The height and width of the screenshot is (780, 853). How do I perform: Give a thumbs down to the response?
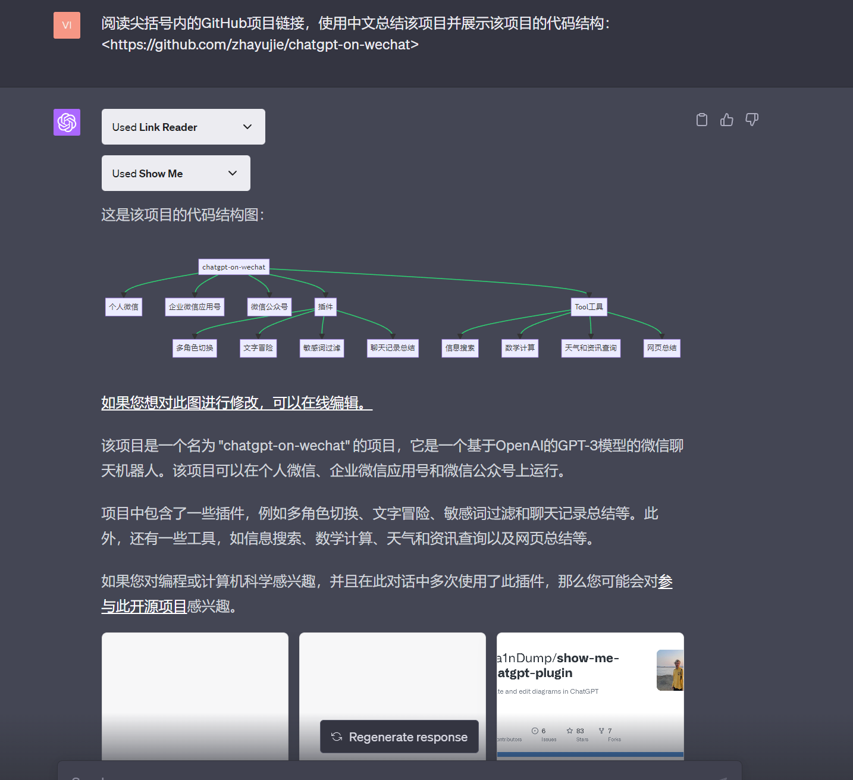click(x=752, y=120)
